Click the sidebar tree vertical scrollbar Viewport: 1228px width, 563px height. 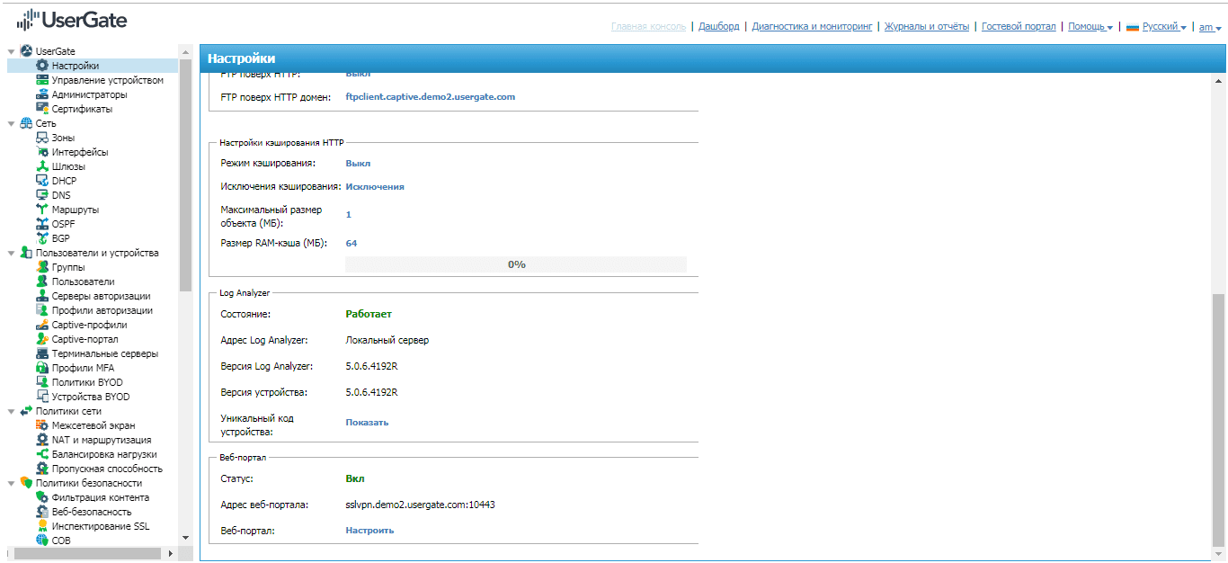tap(186, 175)
